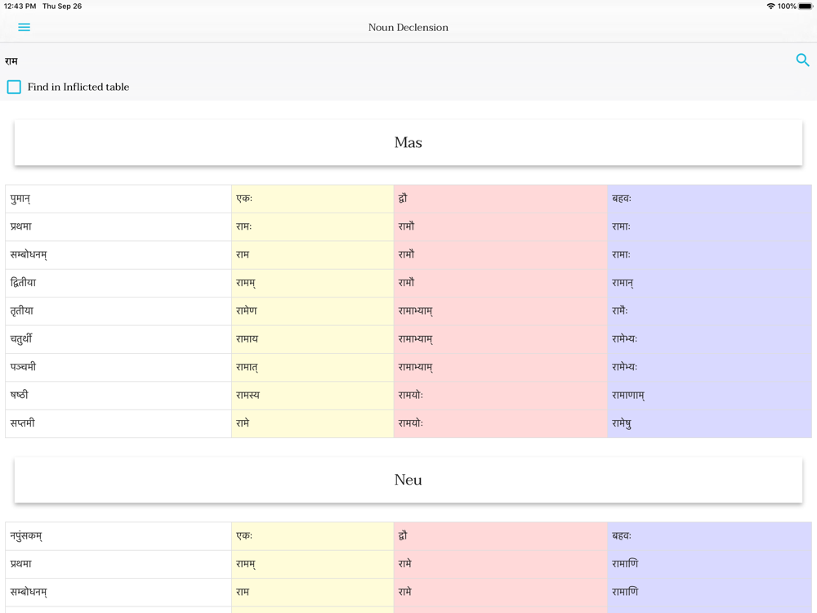
Task: Check the Find in Inflicted table box
Action: click(x=14, y=87)
